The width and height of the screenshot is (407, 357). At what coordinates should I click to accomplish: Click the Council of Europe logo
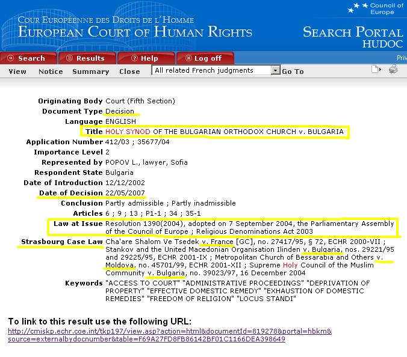[375, 8]
